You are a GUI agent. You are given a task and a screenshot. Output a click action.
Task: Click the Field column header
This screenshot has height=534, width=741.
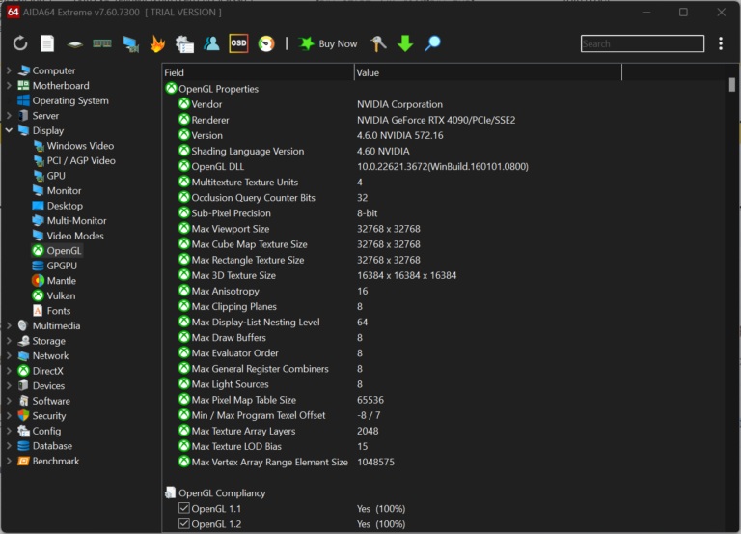[258, 72]
